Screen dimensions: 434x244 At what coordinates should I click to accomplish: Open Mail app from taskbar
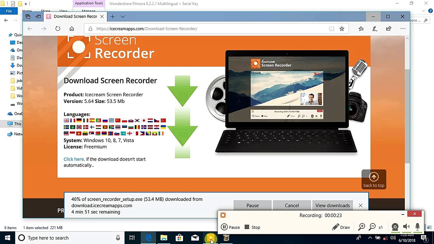(x=195, y=238)
